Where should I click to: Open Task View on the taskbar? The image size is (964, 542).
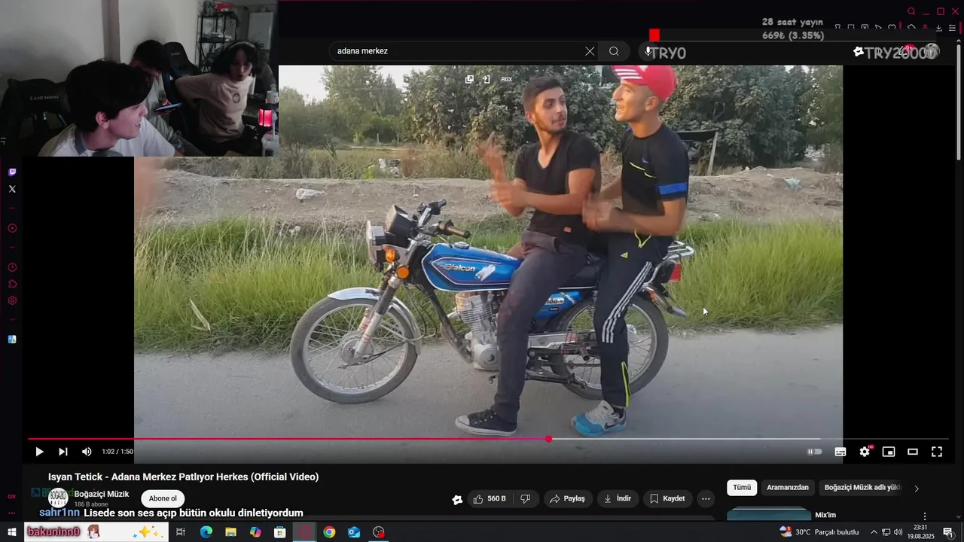181,532
